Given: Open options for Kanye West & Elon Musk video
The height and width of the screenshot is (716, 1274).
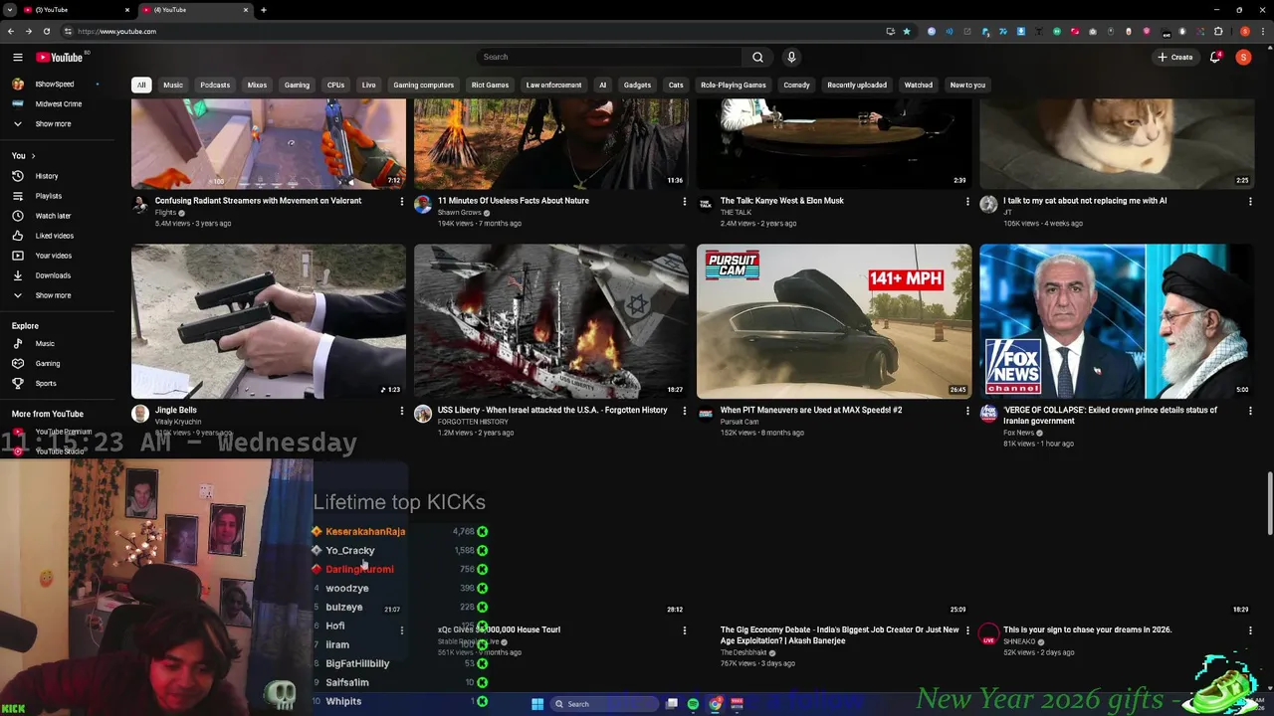Looking at the screenshot, I should (966, 201).
